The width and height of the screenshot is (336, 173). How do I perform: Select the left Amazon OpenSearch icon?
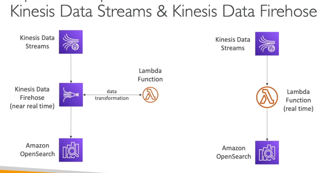click(x=71, y=150)
